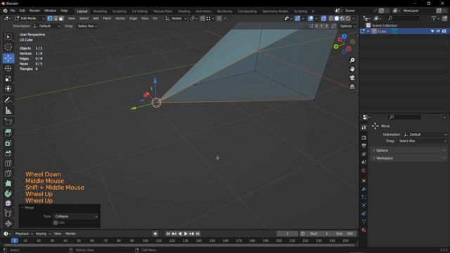This screenshot has width=450, height=253.
Task: Choose the Loop Cut tool
Action: tap(8, 163)
